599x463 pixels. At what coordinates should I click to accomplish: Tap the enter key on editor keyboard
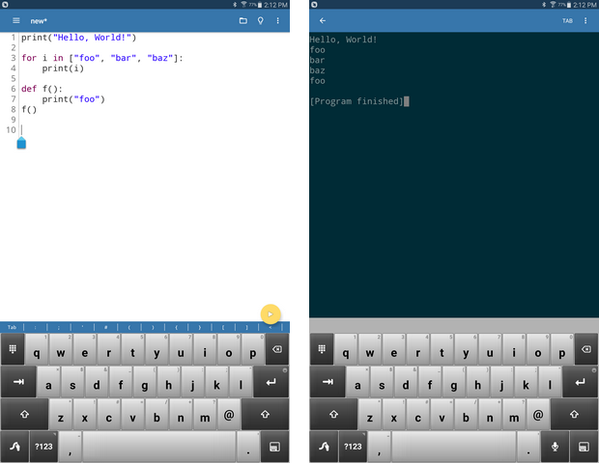click(x=271, y=382)
